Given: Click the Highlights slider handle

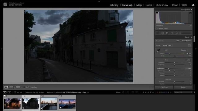Looking at the screenshot, I should (169, 68).
